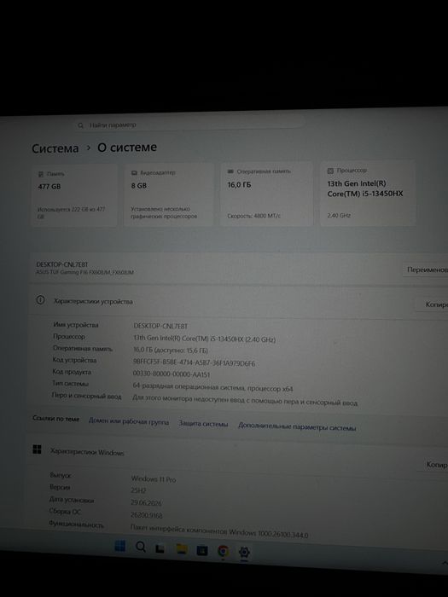This screenshot has height=597, width=448.
Task: Click Windows logo beside Характеристики Windows
Action: [x=37, y=449]
